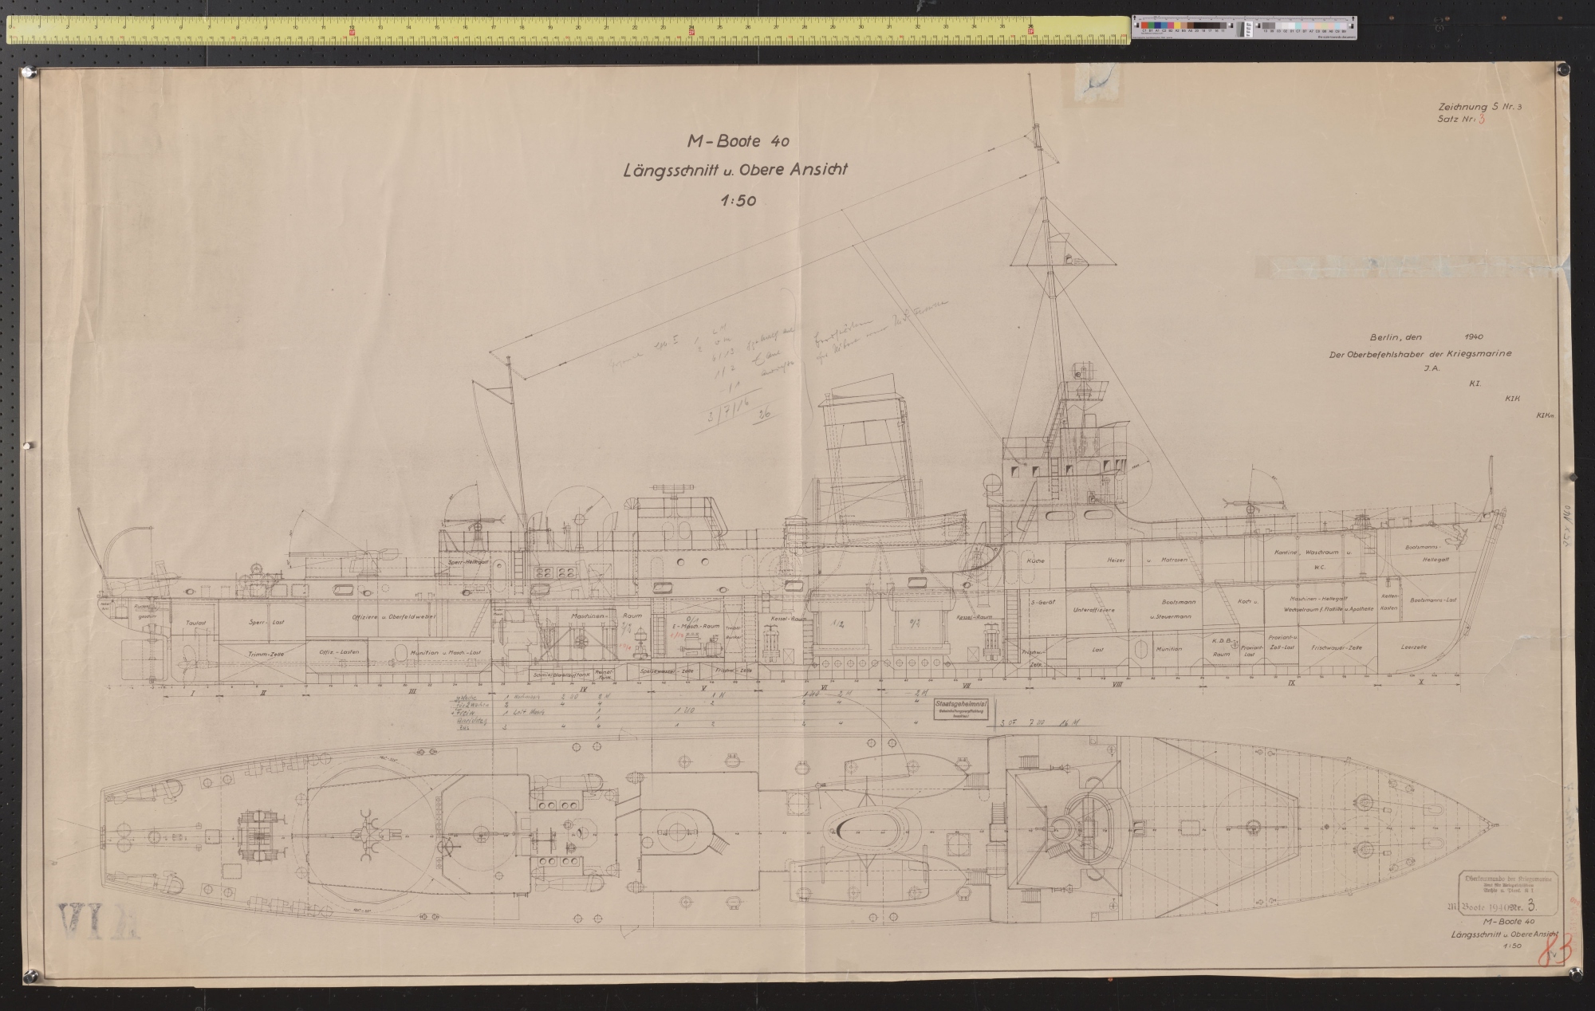Click the 'Staatsgeheimnis!' stamp box
1595x1011 pixels.
click(x=961, y=710)
